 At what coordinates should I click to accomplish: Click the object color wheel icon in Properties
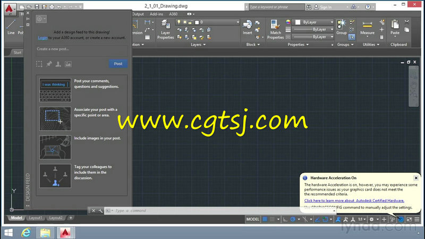[x=288, y=22]
